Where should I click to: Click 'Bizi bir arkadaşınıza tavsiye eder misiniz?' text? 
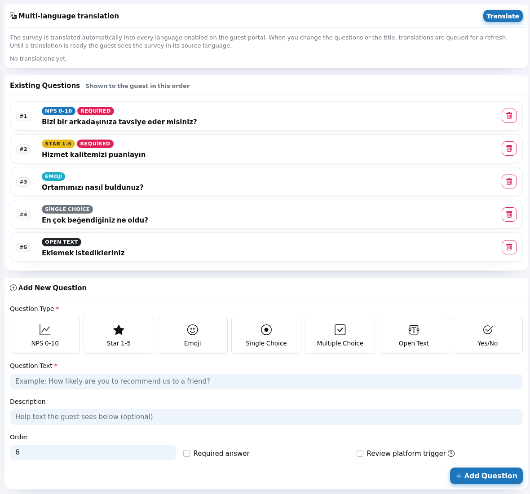click(x=119, y=122)
